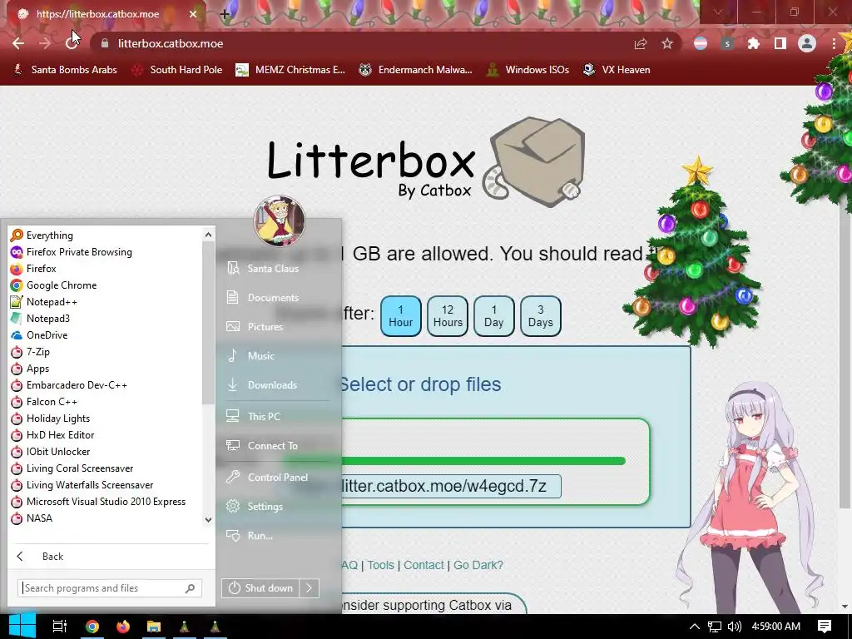
Task: Open the Chrome three-dot menu
Action: coord(834,43)
